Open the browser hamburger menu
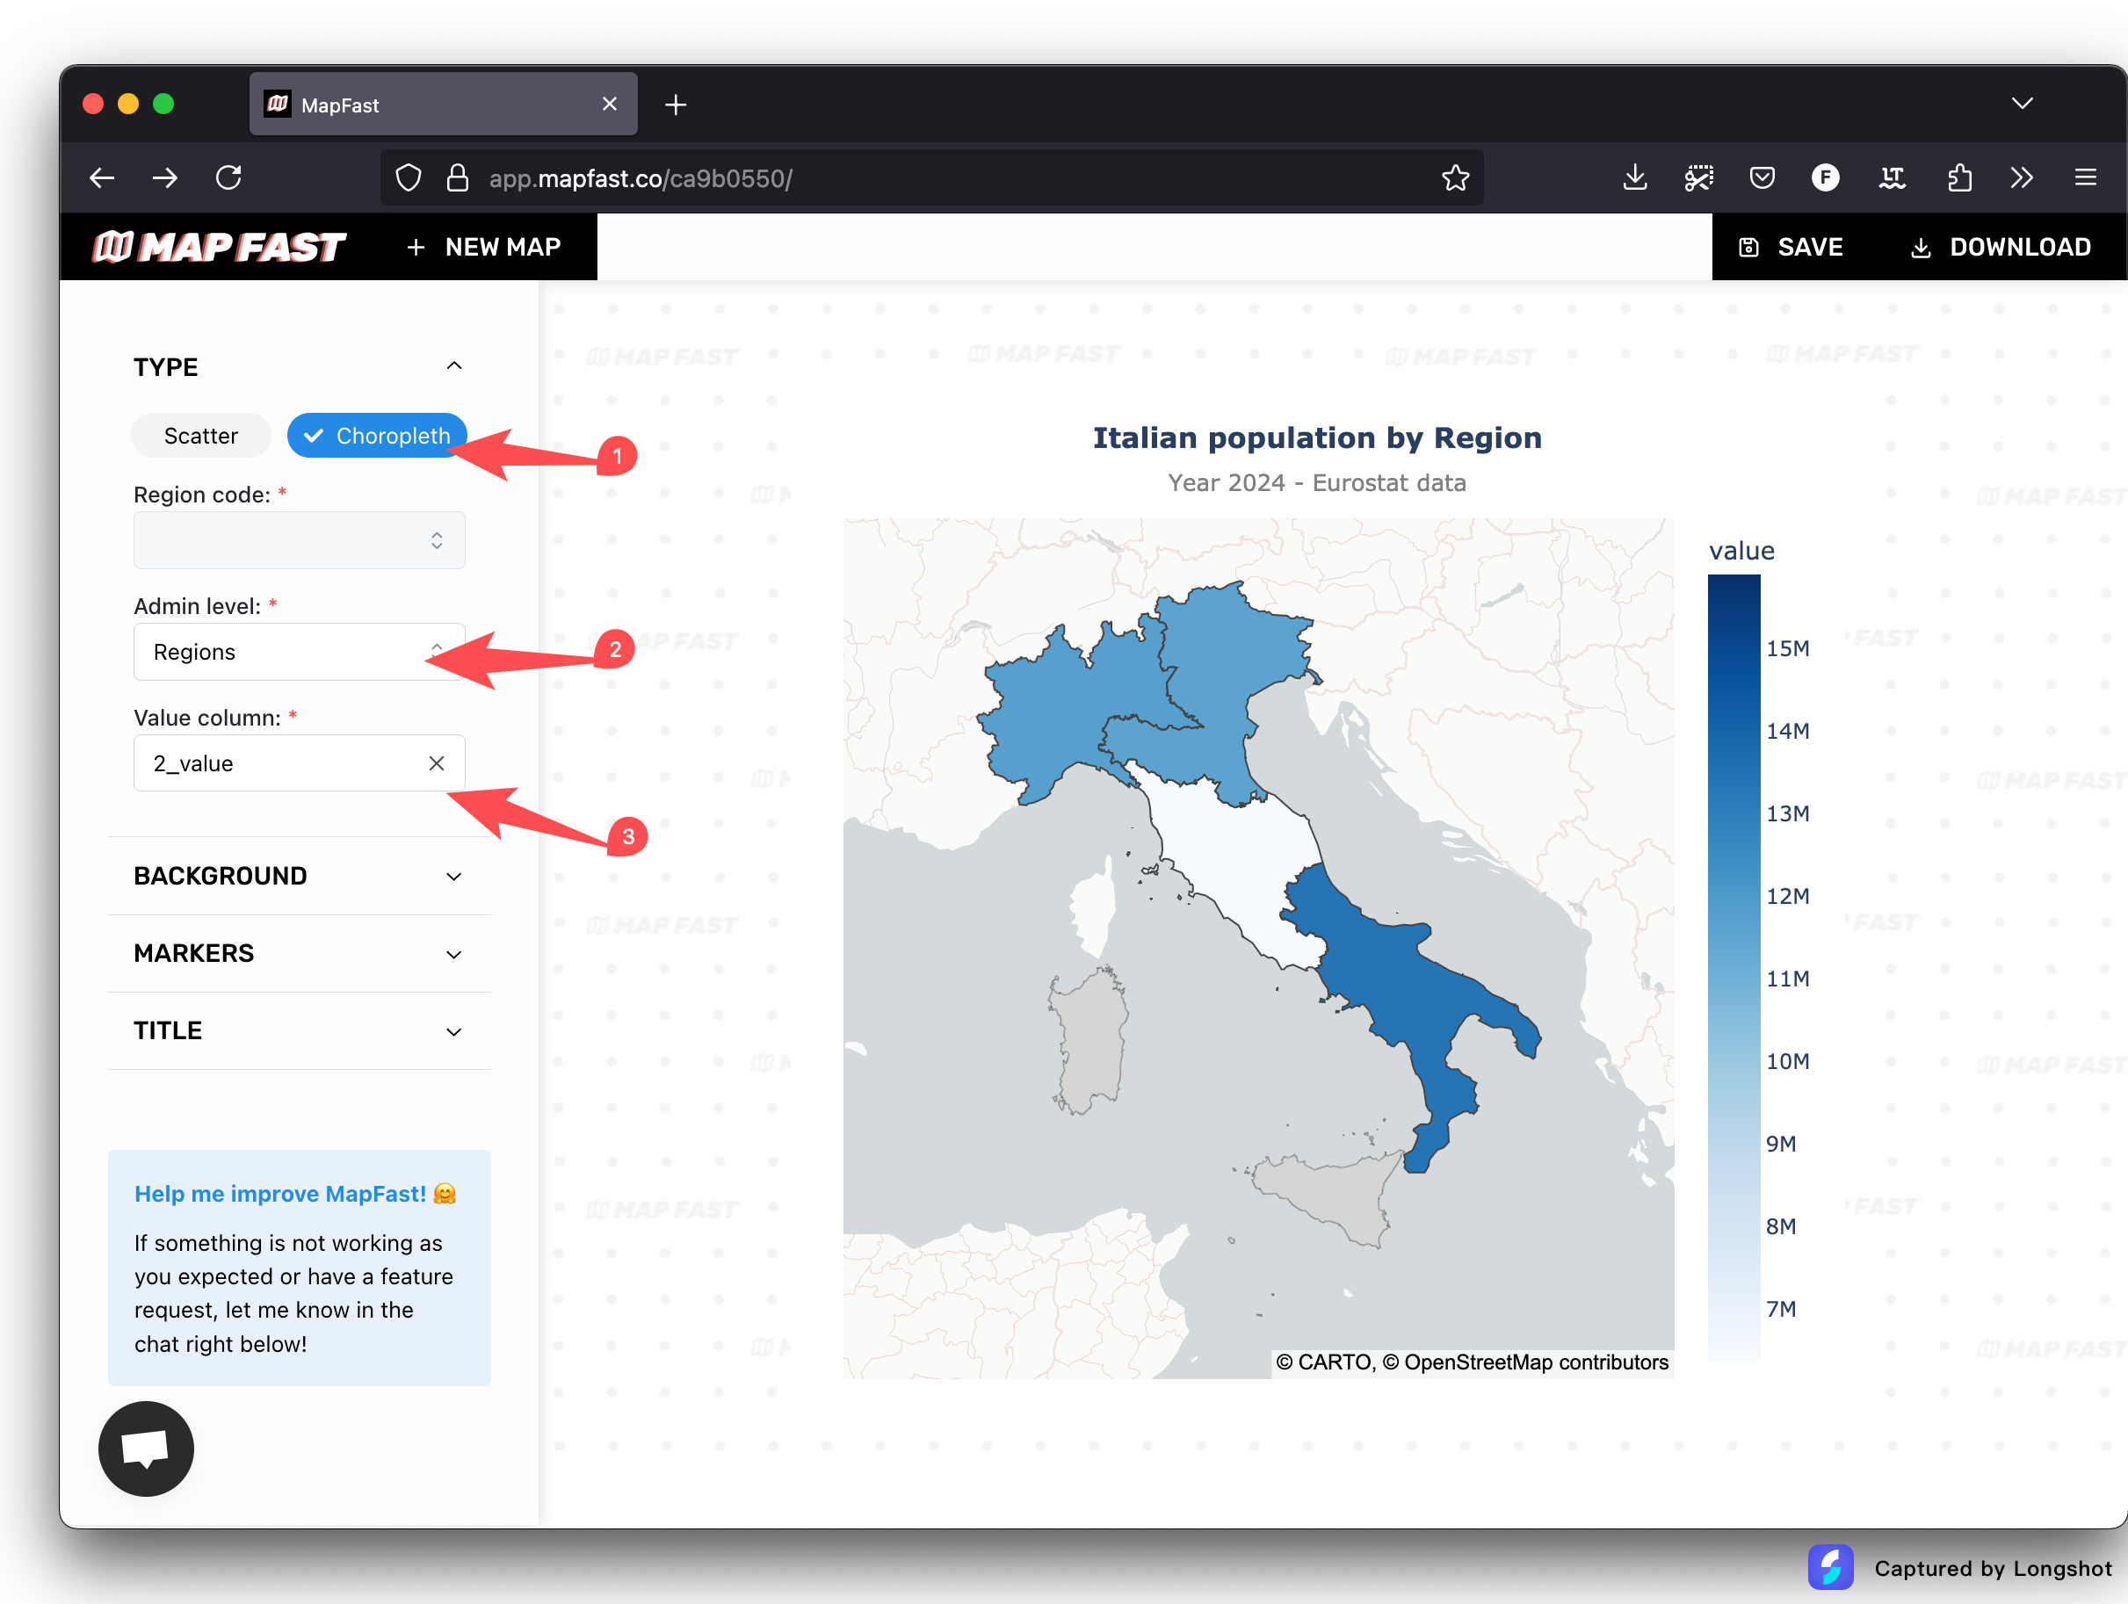Viewport: 2128px width, 1604px height. tap(2085, 178)
